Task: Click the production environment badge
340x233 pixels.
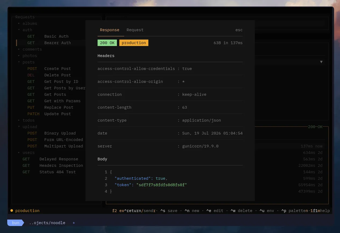Action: point(134,43)
